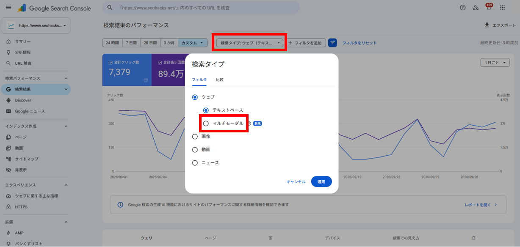This screenshot has width=520, height=247.
Task: Open the 検索での見え方 table tab
Action: pyautogui.click(x=406, y=238)
